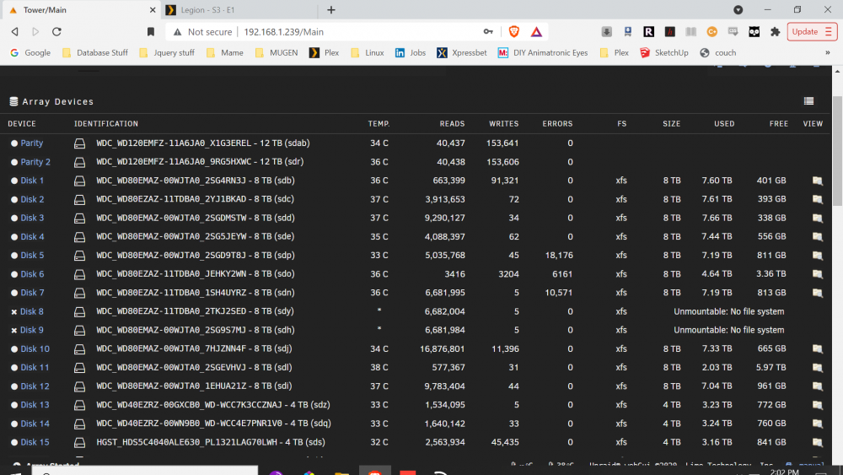Click the drive icon for Parity row

79,143
